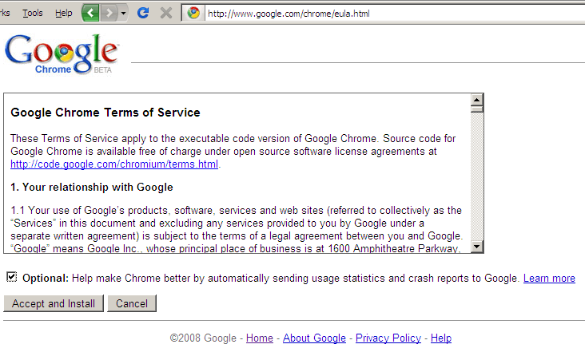This screenshot has width=585, height=356.
Task: Click the terms box scroll-up arrow
Action: (x=477, y=101)
